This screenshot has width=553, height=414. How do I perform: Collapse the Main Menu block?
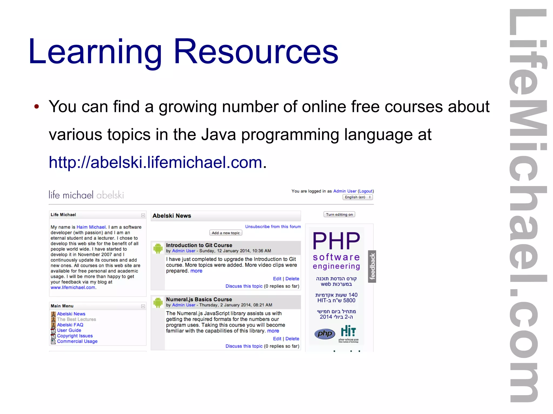[x=143, y=306]
